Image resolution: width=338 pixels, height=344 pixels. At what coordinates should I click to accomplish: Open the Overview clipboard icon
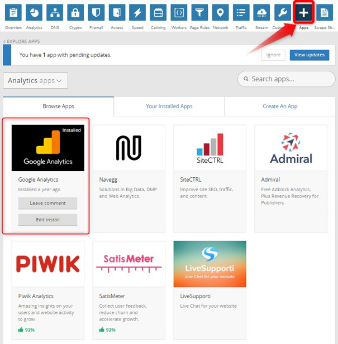(13, 13)
